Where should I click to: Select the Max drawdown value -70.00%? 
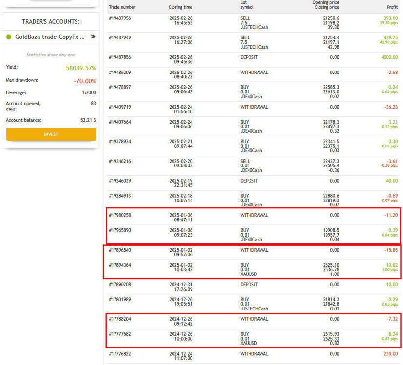click(85, 81)
